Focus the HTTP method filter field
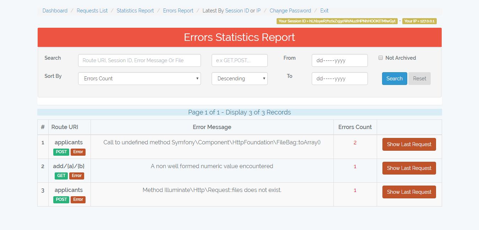This screenshot has height=230, width=479. click(x=240, y=60)
